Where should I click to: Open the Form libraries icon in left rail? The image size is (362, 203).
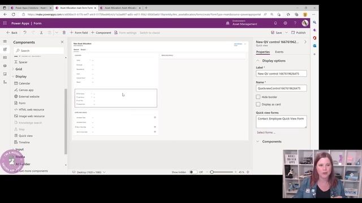(x=5, y=74)
